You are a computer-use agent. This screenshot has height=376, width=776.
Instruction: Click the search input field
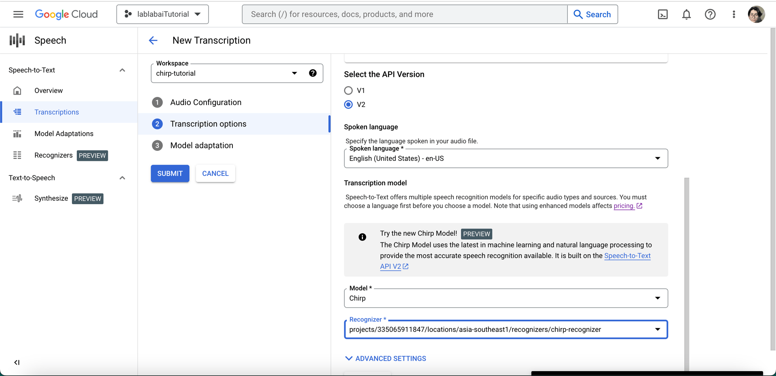(404, 15)
